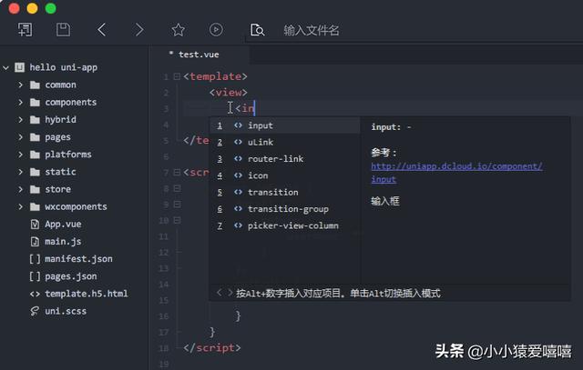This screenshot has height=370, width=583.
Task: Switch to the test.vue tab
Action: pos(199,55)
